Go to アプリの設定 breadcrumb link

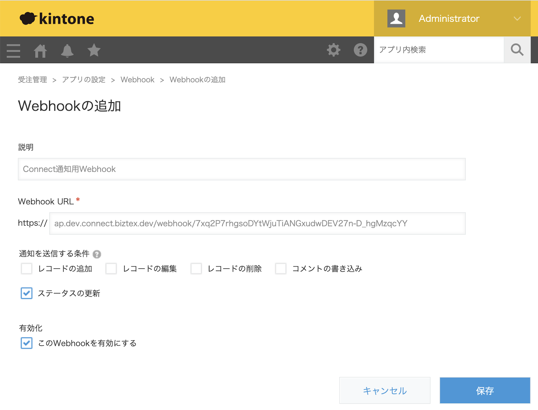(x=84, y=80)
